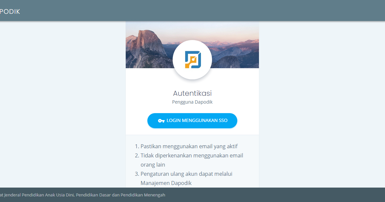
Task: Click the top header bar
Action: point(192,10)
